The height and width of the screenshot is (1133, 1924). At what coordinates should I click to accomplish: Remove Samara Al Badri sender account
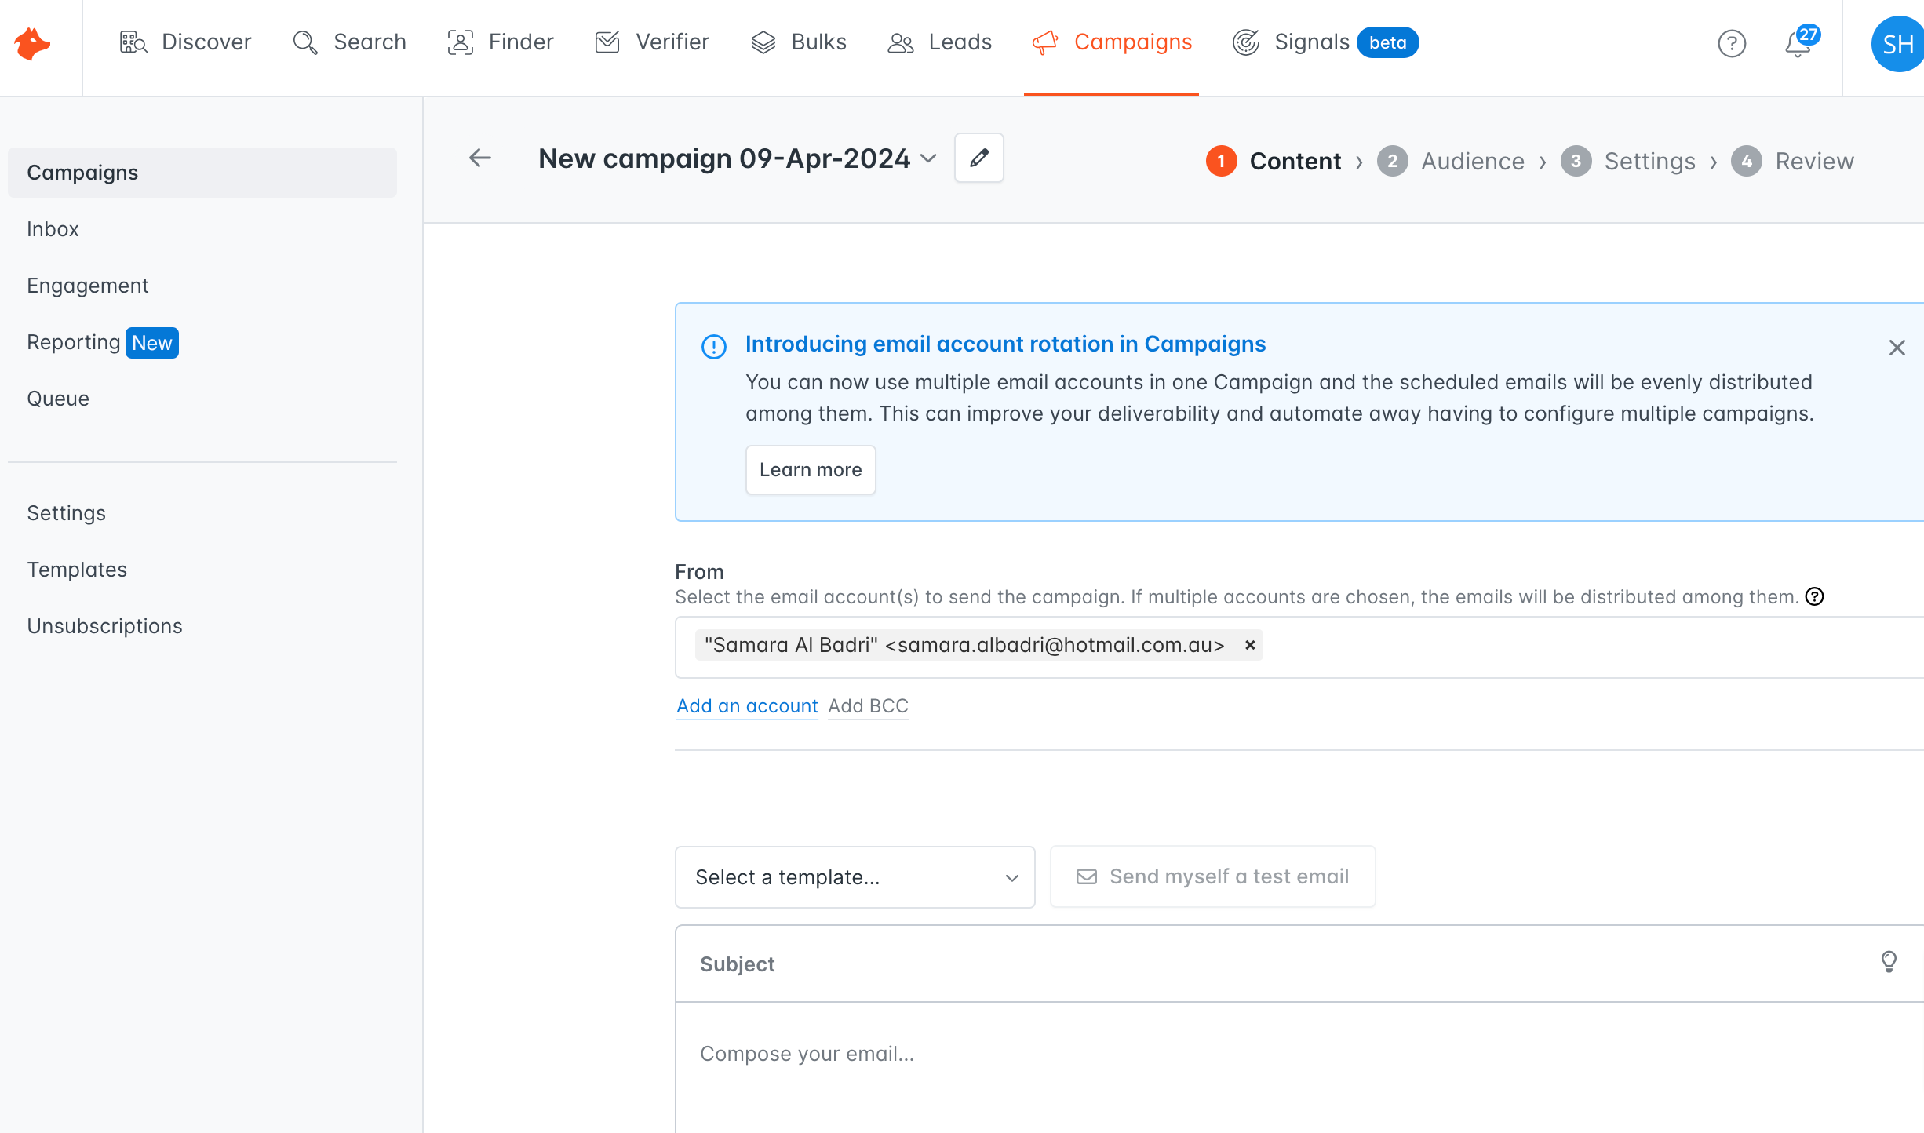(x=1250, y=645)
